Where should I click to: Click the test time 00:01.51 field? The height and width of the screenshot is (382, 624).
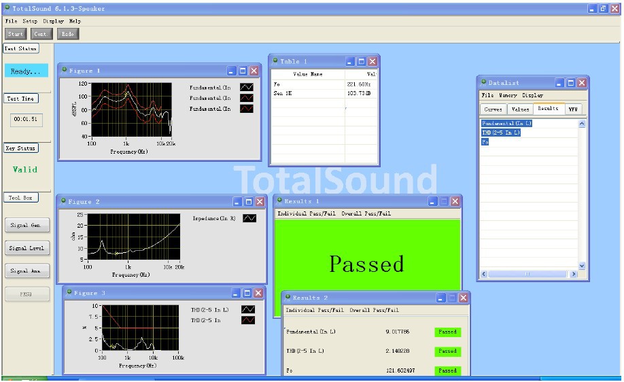coord(26,119)
